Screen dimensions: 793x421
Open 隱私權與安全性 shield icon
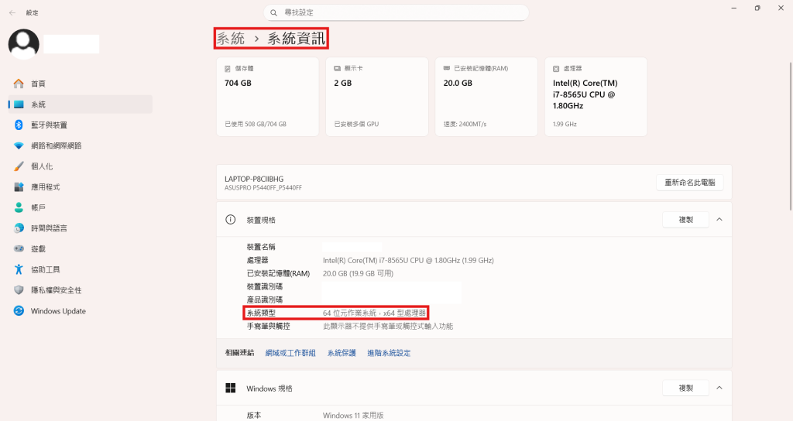[x=19, y=290]
